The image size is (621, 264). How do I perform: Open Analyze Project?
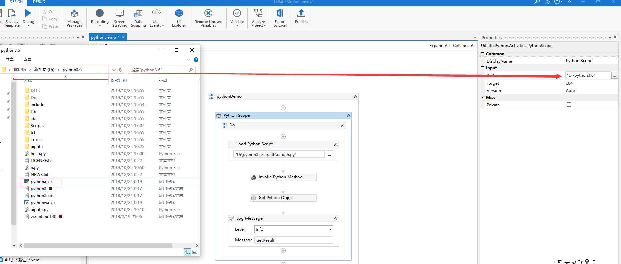[x=258, y=18]
